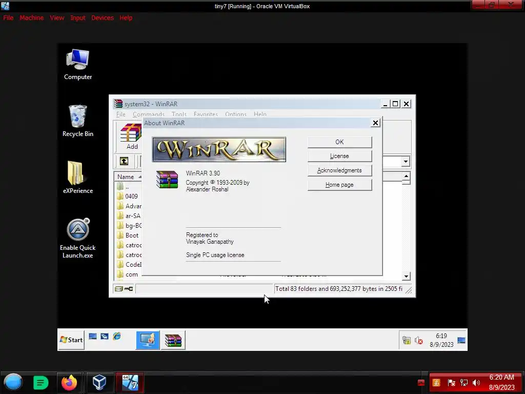Screen dimensions: 525x394
Task: Go up one folder level button
Action: pyautogui.click(x=124, y=161)
